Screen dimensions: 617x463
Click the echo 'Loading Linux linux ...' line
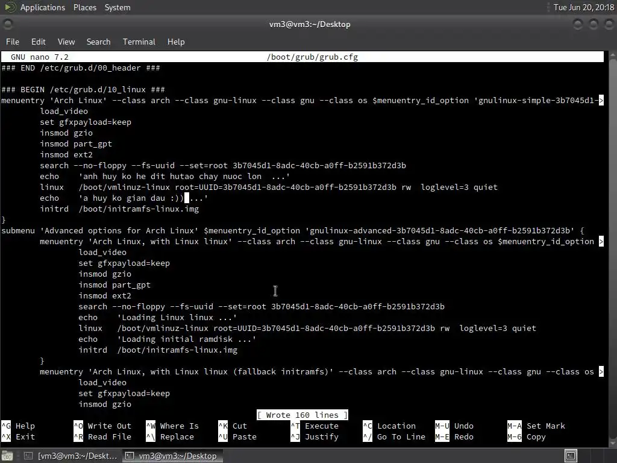157,317
